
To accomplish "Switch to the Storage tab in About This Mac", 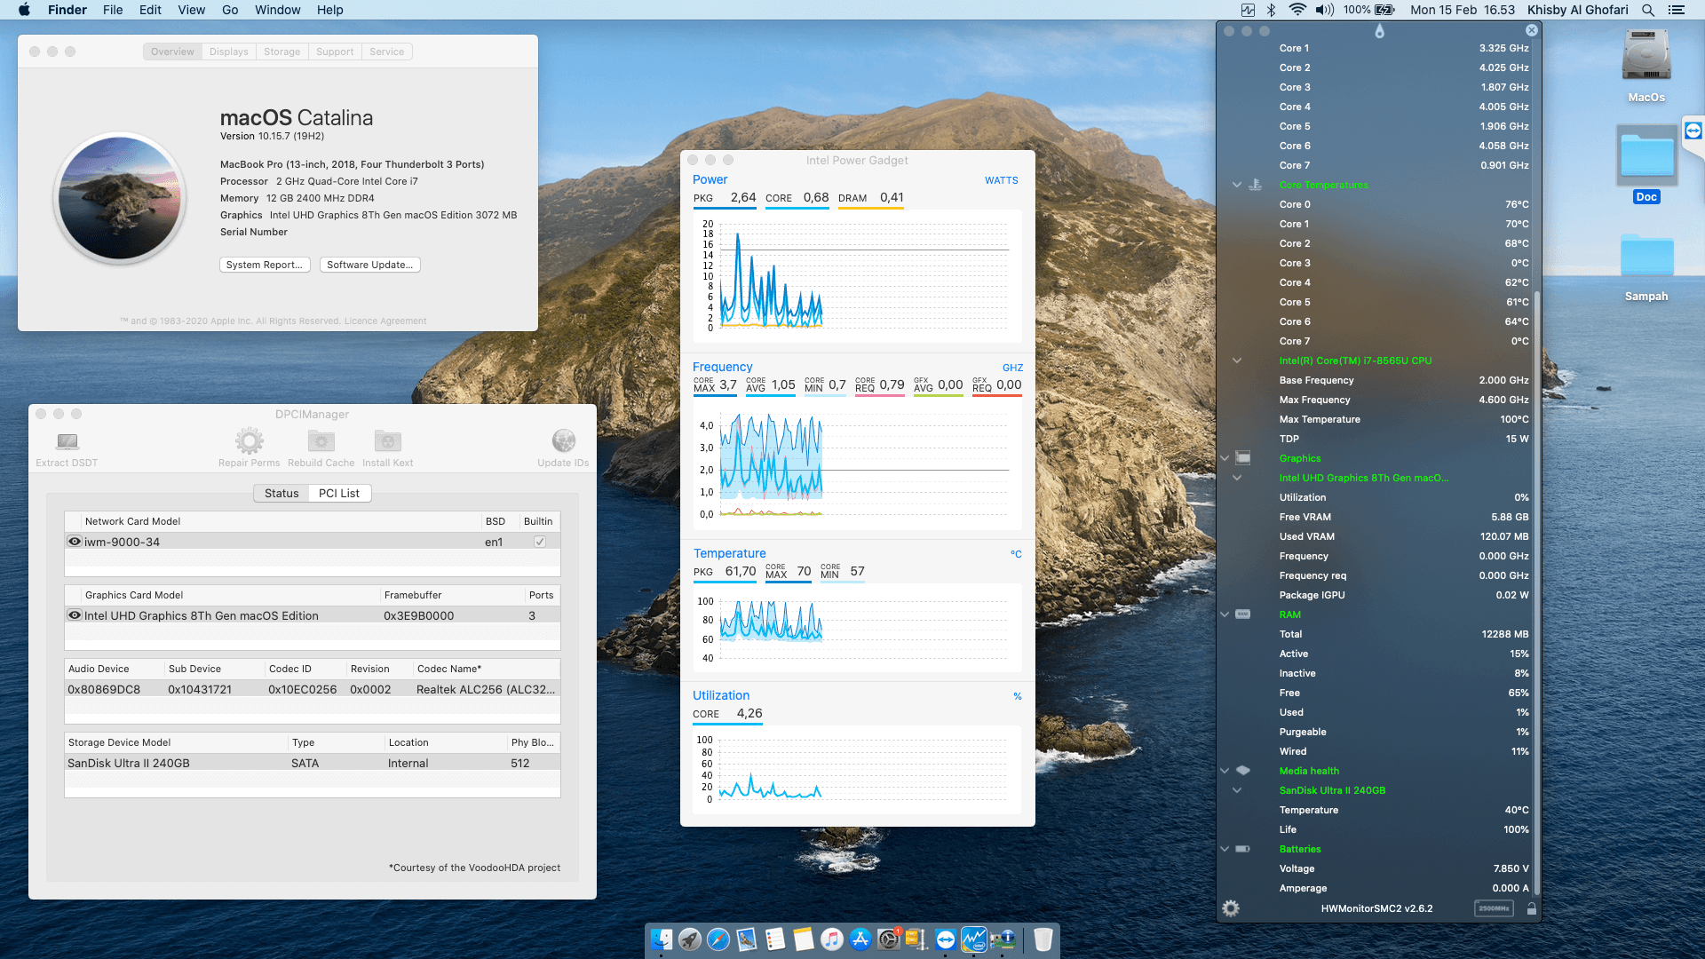I will (282, 52).
